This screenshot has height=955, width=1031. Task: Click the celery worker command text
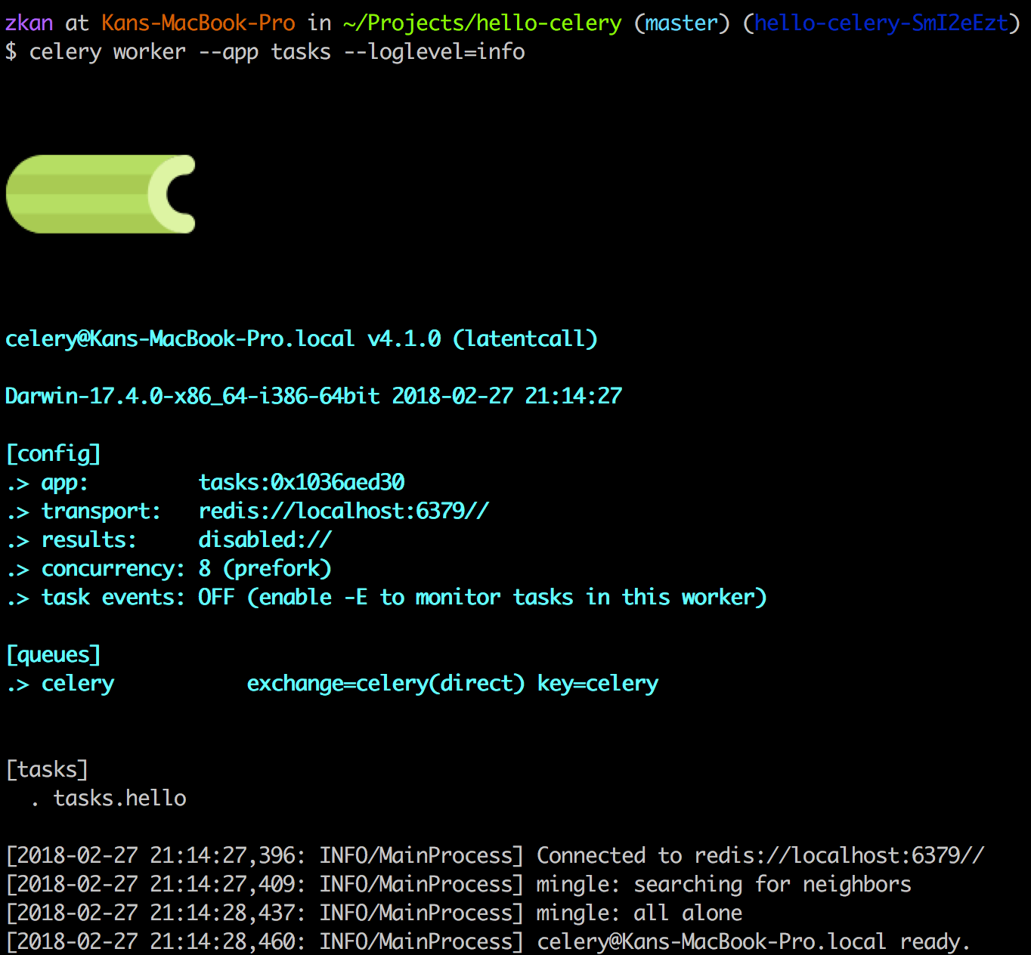pyautogui.click(x=276, y=51)
